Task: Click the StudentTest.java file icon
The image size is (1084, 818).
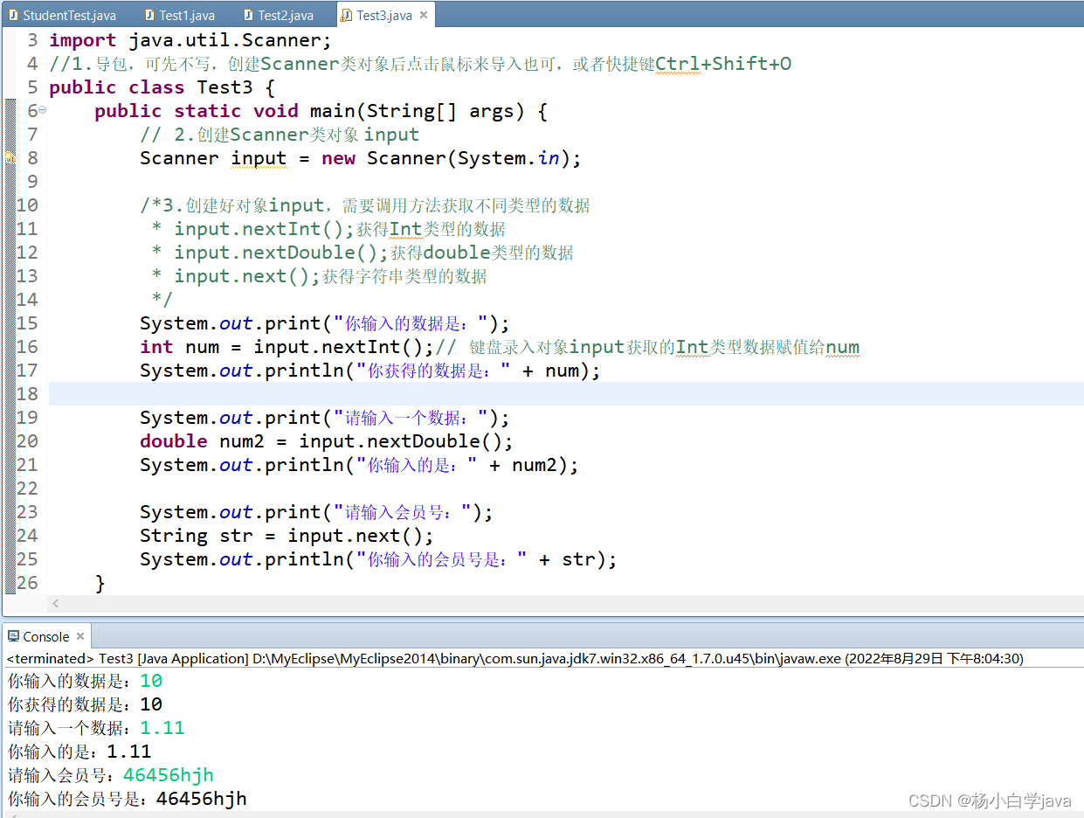Action: 13,15
